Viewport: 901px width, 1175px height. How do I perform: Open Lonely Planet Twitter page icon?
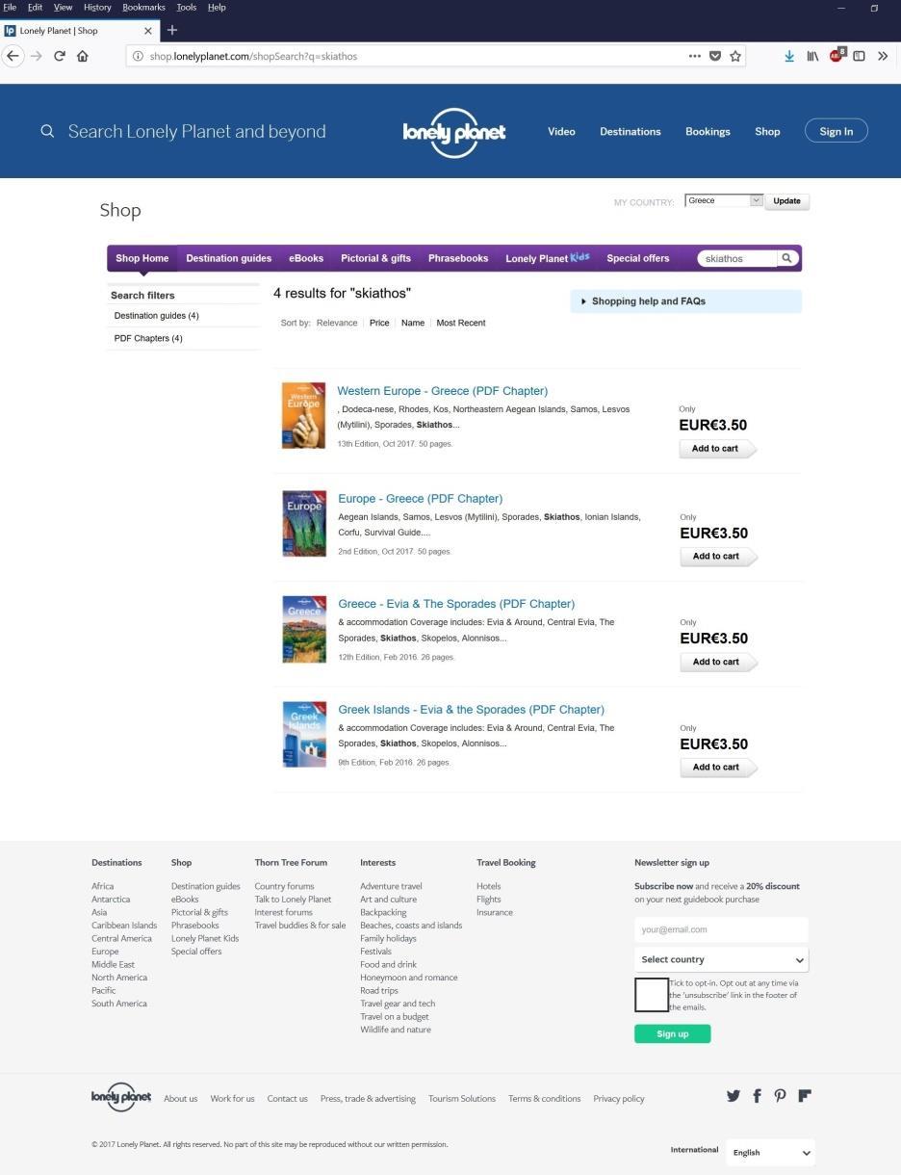(734, 1096)
